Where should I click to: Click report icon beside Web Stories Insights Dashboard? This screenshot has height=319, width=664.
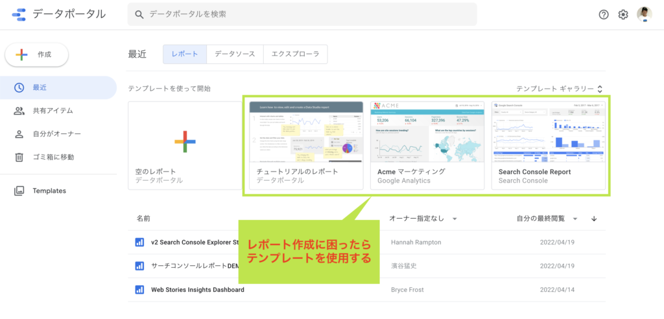point(139,290)
